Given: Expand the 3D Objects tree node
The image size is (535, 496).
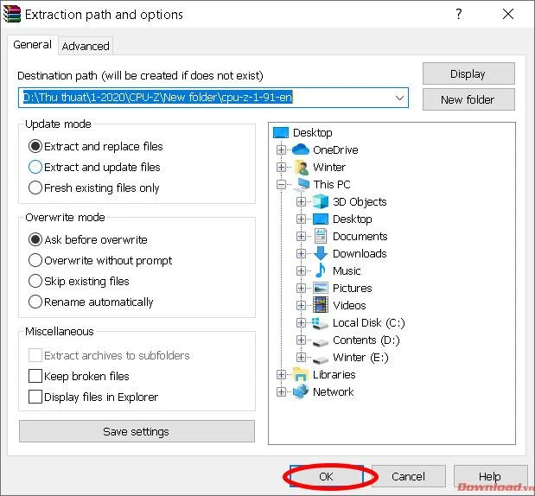Looking at the screenshot, I should point(301,202).
